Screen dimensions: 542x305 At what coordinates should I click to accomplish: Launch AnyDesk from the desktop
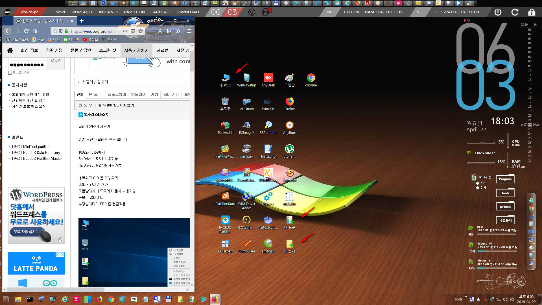pyautogui.click(x=268, y=80)
